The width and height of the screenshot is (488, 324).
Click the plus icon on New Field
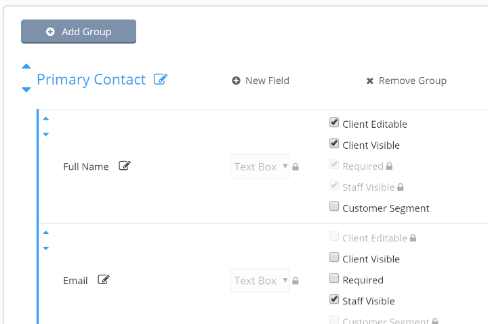click(x=237, y=80)
